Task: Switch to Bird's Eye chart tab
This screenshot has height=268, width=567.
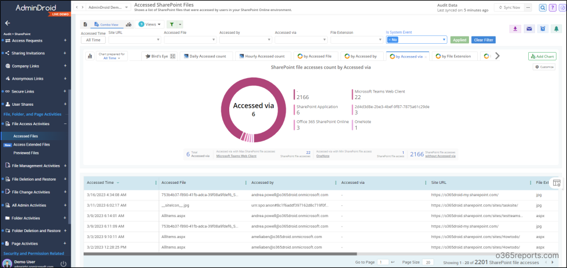Action: click(160, 56)
